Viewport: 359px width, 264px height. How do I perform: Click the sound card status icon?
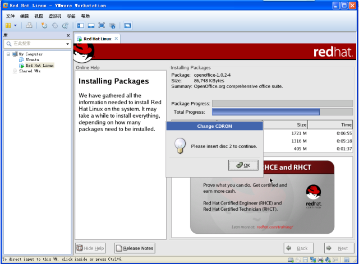[328, 260]
